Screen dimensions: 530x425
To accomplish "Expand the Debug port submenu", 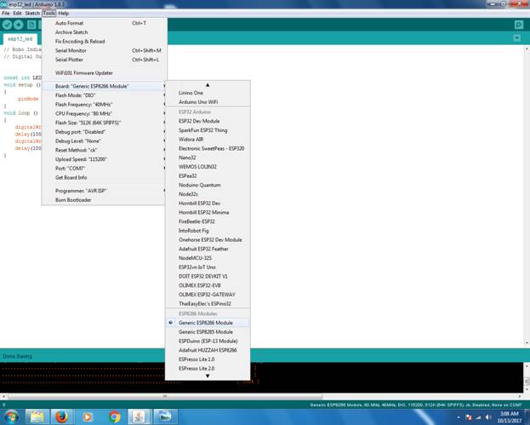I will click(104, 132).
